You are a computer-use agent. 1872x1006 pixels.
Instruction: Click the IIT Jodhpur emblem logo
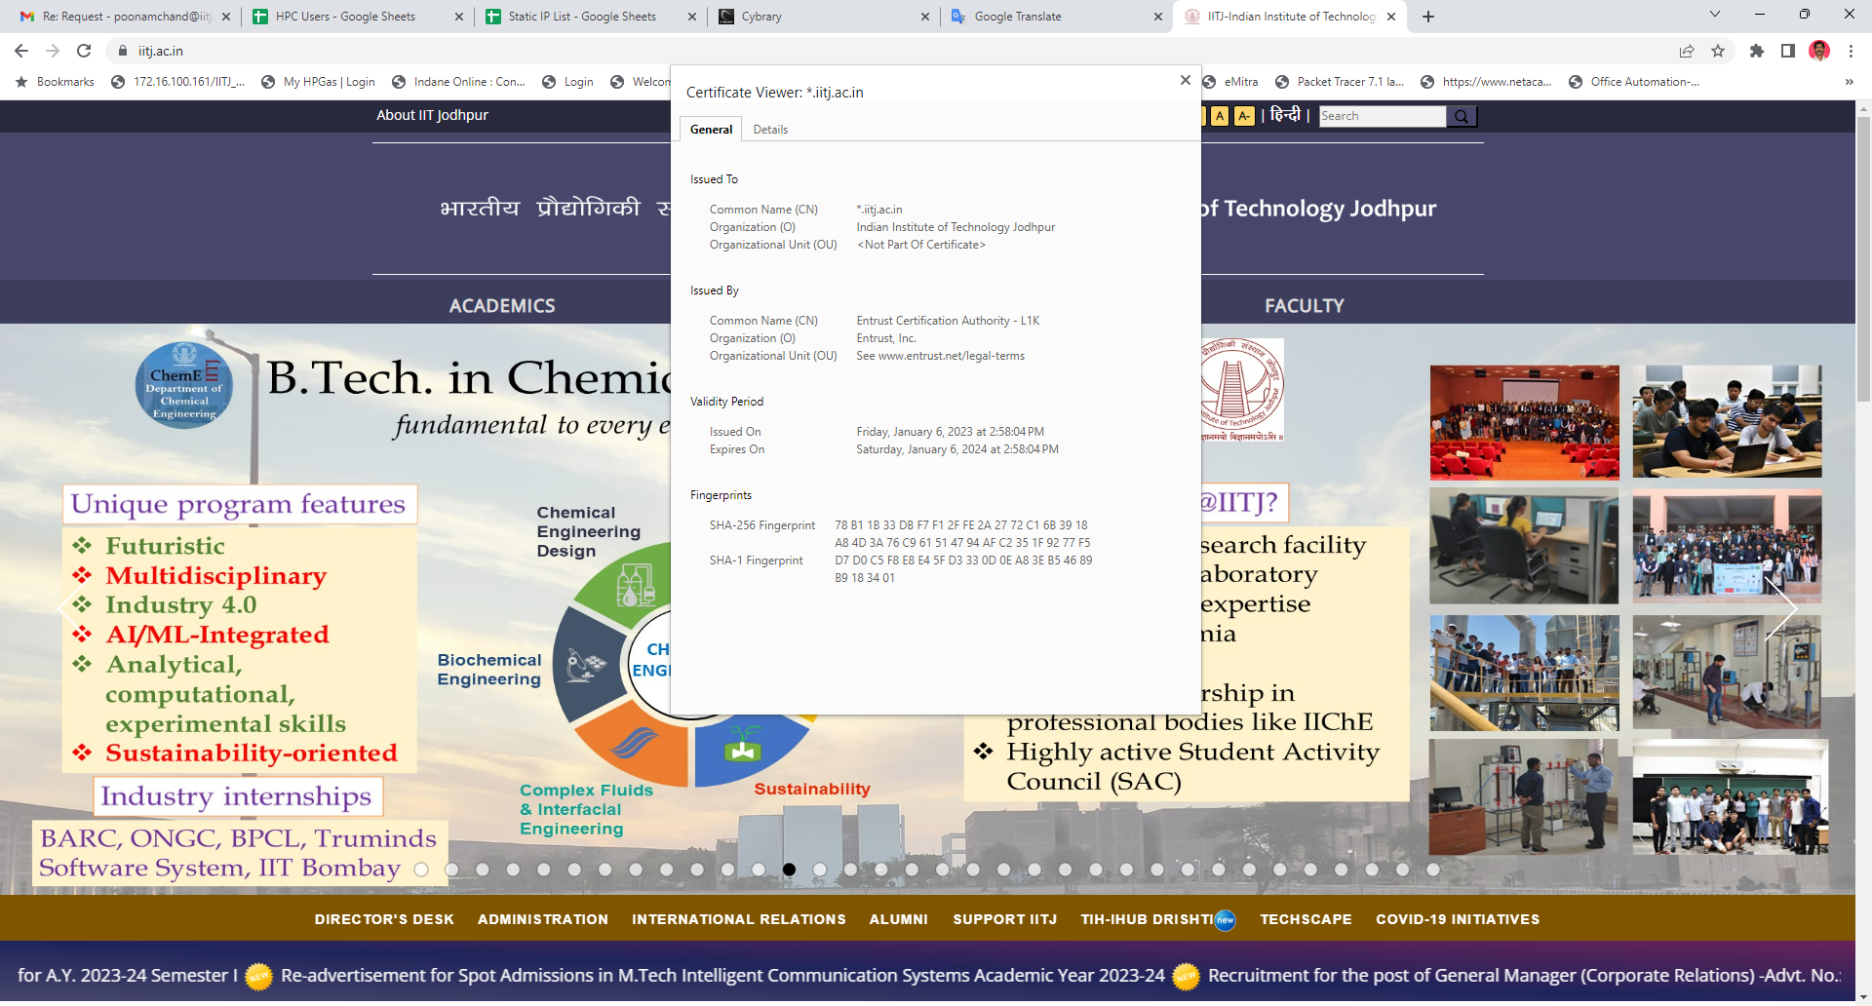(x=1241, y=390)
